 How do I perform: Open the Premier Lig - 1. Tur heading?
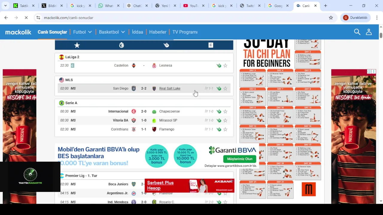(81, 176)
